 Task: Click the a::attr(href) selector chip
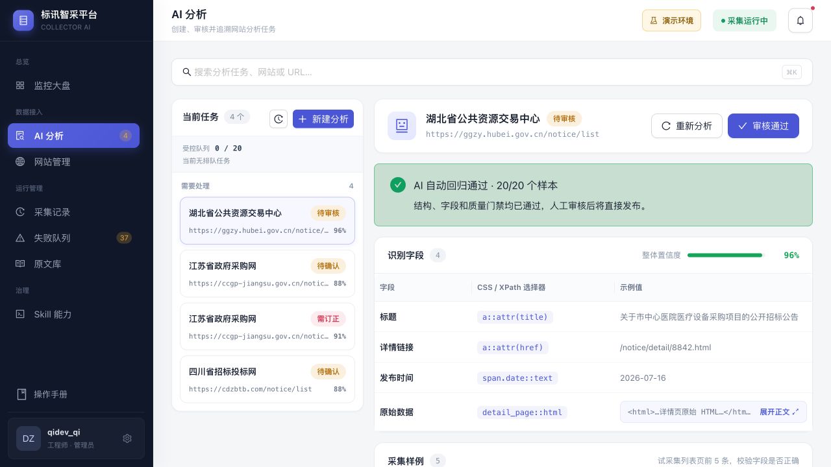(513, 348)
